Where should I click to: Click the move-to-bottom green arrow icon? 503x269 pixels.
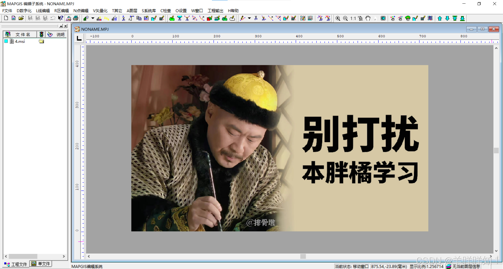click(462, 18)
